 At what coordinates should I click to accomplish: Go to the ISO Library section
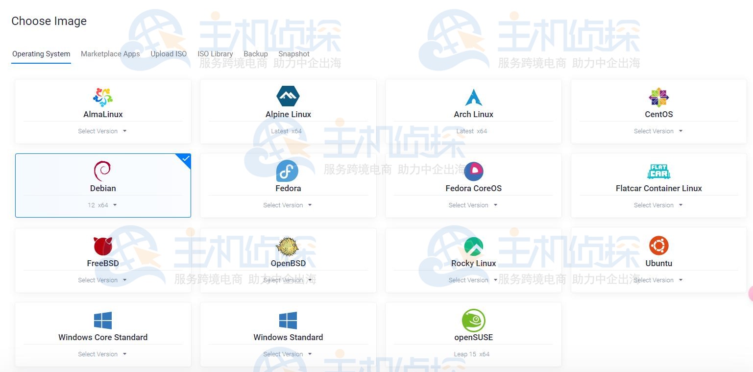tap(216, 54)
